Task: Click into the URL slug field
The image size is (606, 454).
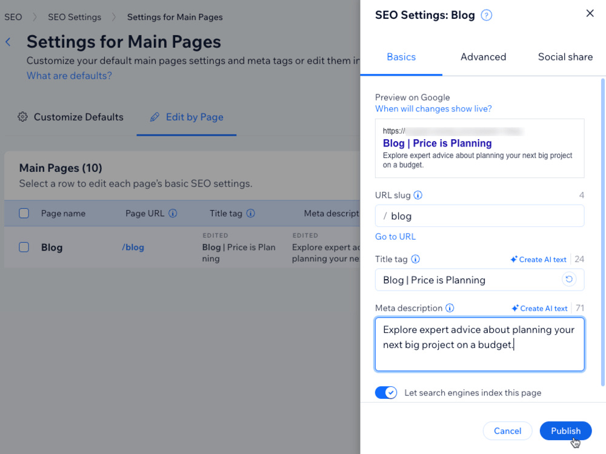Action: (479, 216)
